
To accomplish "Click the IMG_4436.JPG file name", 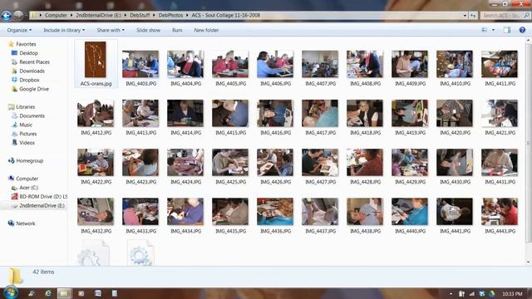I will (x=275, y=231).
